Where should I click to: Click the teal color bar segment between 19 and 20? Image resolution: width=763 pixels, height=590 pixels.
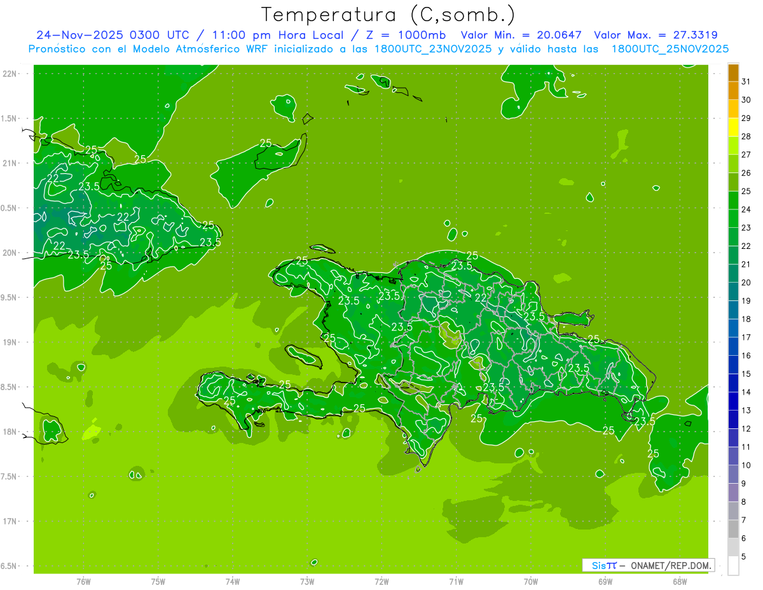[x=733, y=292]
